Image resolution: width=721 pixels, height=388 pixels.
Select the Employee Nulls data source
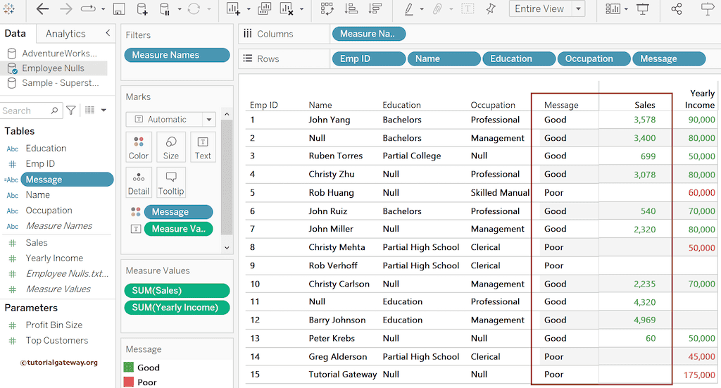pyautogui.click(x=54, y=68)
